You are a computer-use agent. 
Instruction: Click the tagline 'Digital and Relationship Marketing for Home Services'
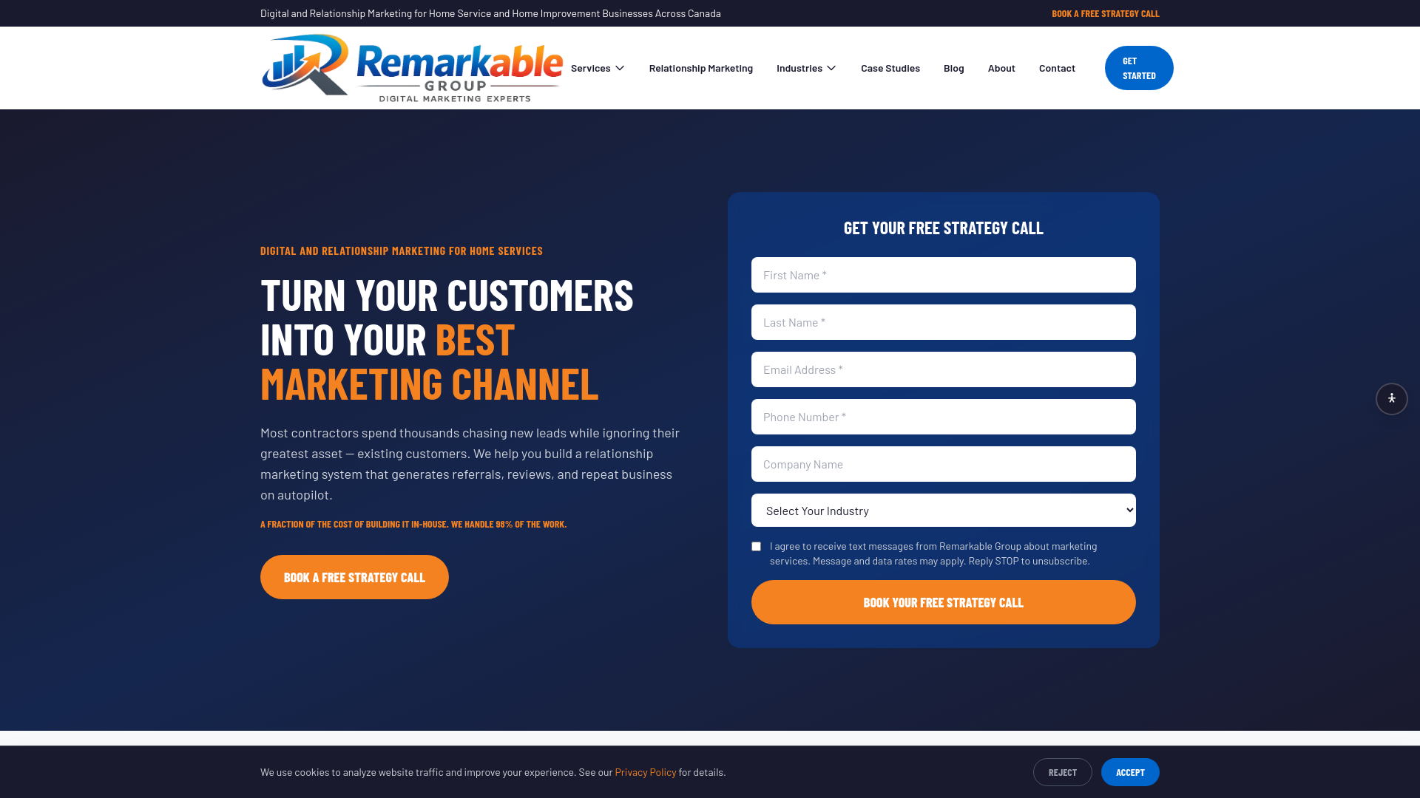[x=402, y=250]
